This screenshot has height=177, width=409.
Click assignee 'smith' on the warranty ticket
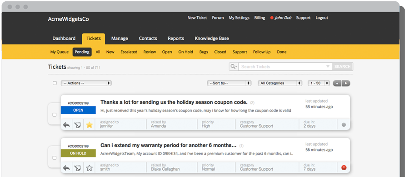click(105, 169)
